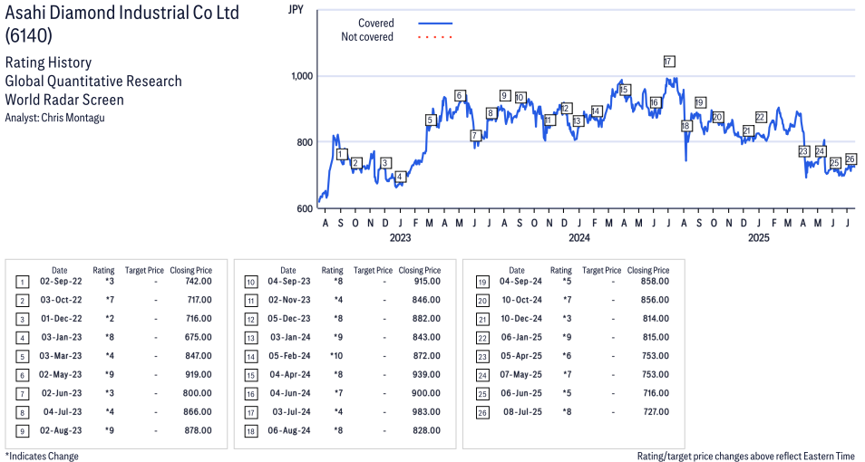Click the '*Indicates Change' footnote

pos(42,456)
